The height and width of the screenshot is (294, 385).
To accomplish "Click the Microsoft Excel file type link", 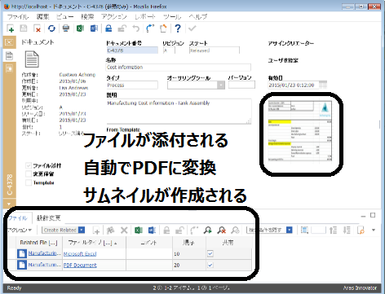I will (x=80, y=254).
